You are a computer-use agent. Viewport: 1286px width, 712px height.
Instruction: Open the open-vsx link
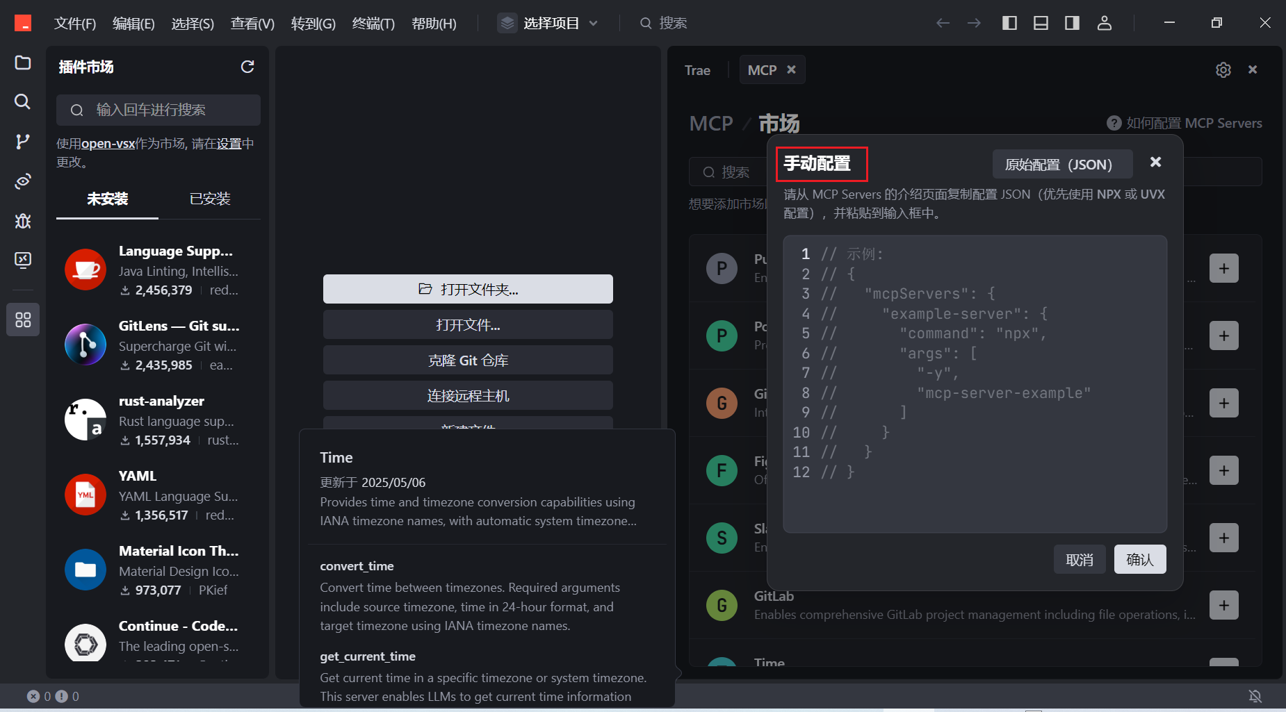coord(108,143)
